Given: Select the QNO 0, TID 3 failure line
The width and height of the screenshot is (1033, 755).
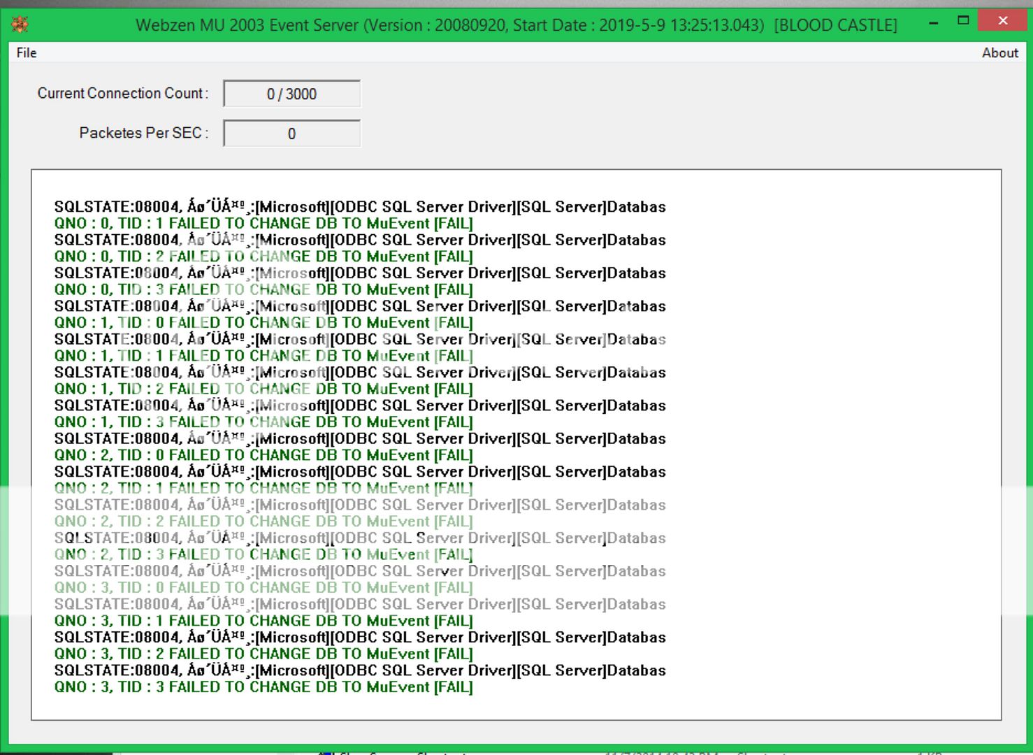Looking at the screenshot, I should pos(263,290).
